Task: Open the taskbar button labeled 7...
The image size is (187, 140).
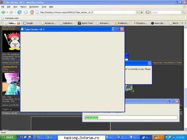Action: click(x=51, y=137)
